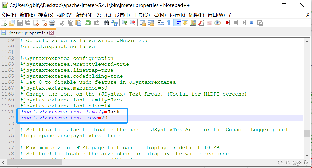Click the vertical scrollbar thumb
Viewport: 312px width, 168px height.
pos(307,134)
